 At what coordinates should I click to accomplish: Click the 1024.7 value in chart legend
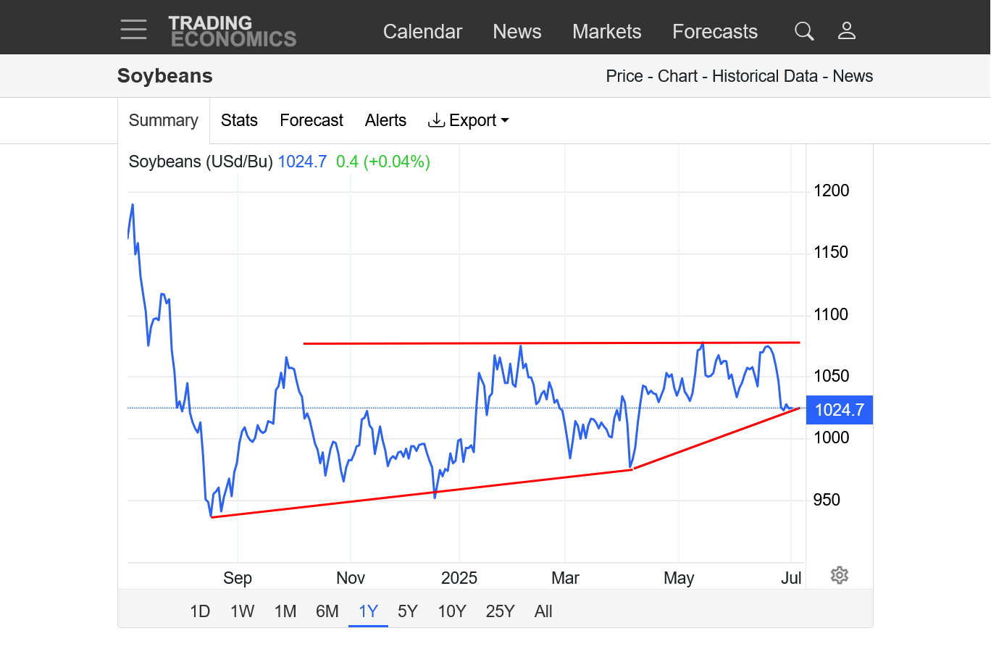pos(302,162)
